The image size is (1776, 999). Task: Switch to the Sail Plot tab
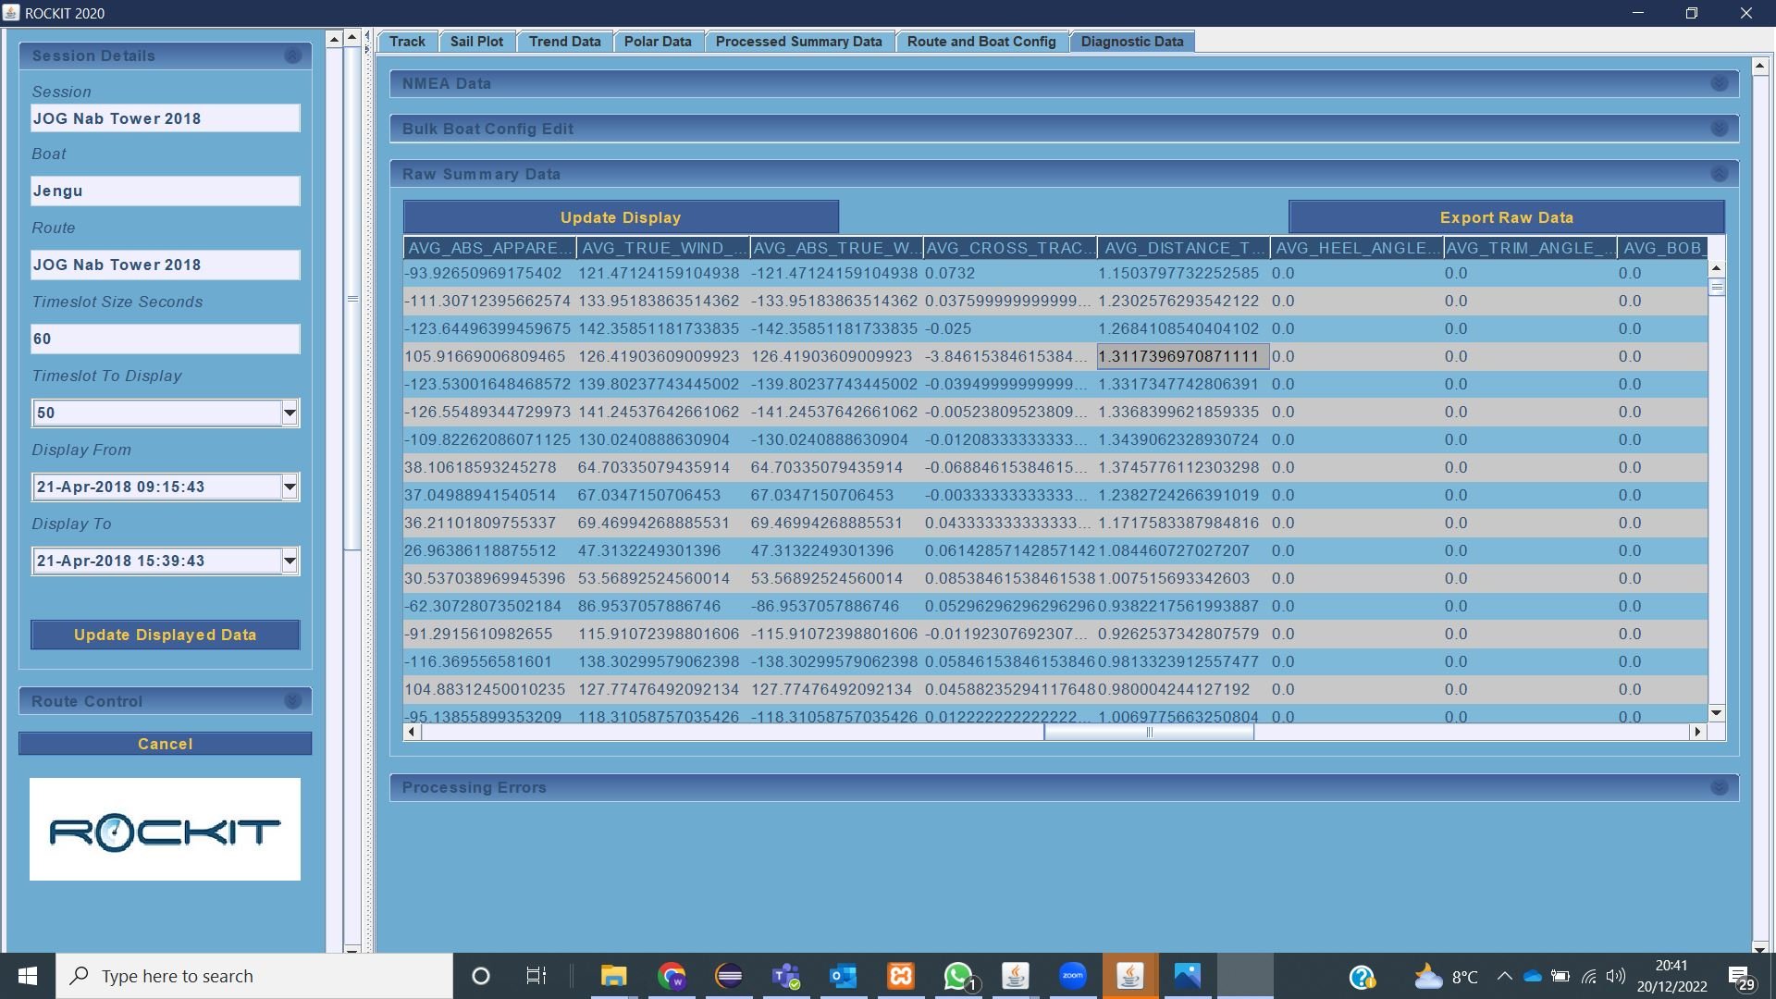point(476,42)
